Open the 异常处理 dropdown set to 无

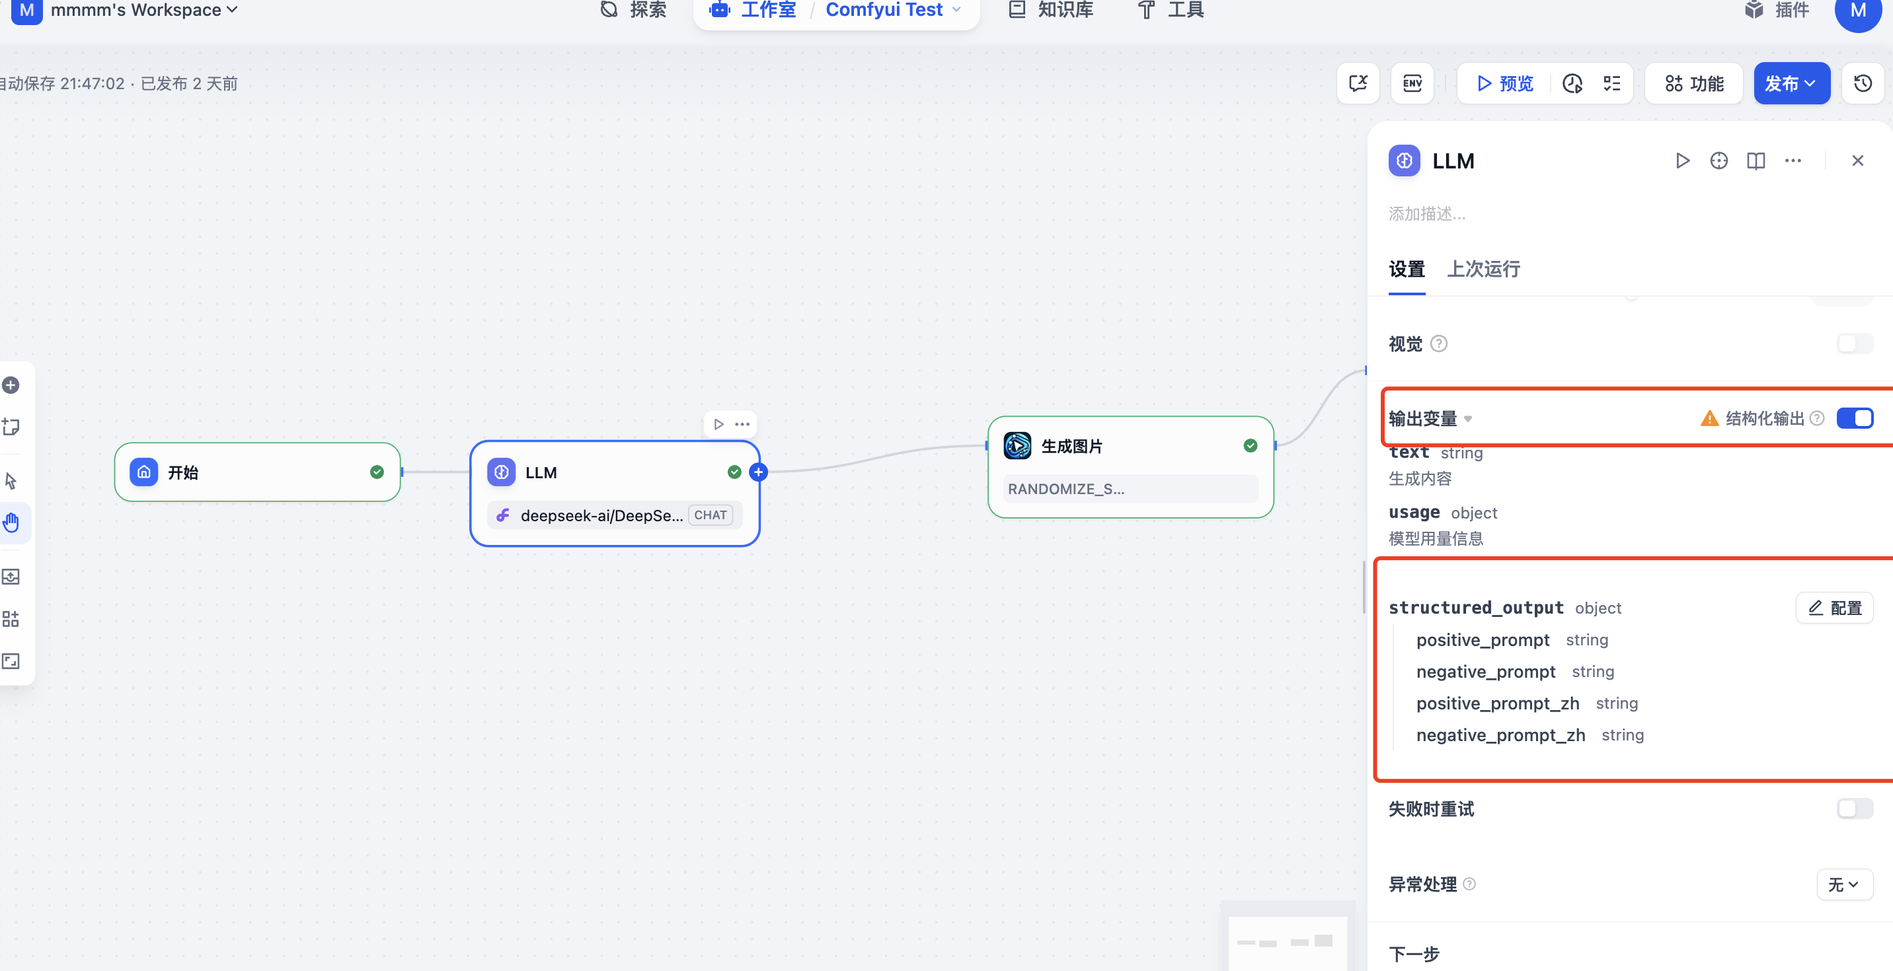click(x=1844, y=884)
